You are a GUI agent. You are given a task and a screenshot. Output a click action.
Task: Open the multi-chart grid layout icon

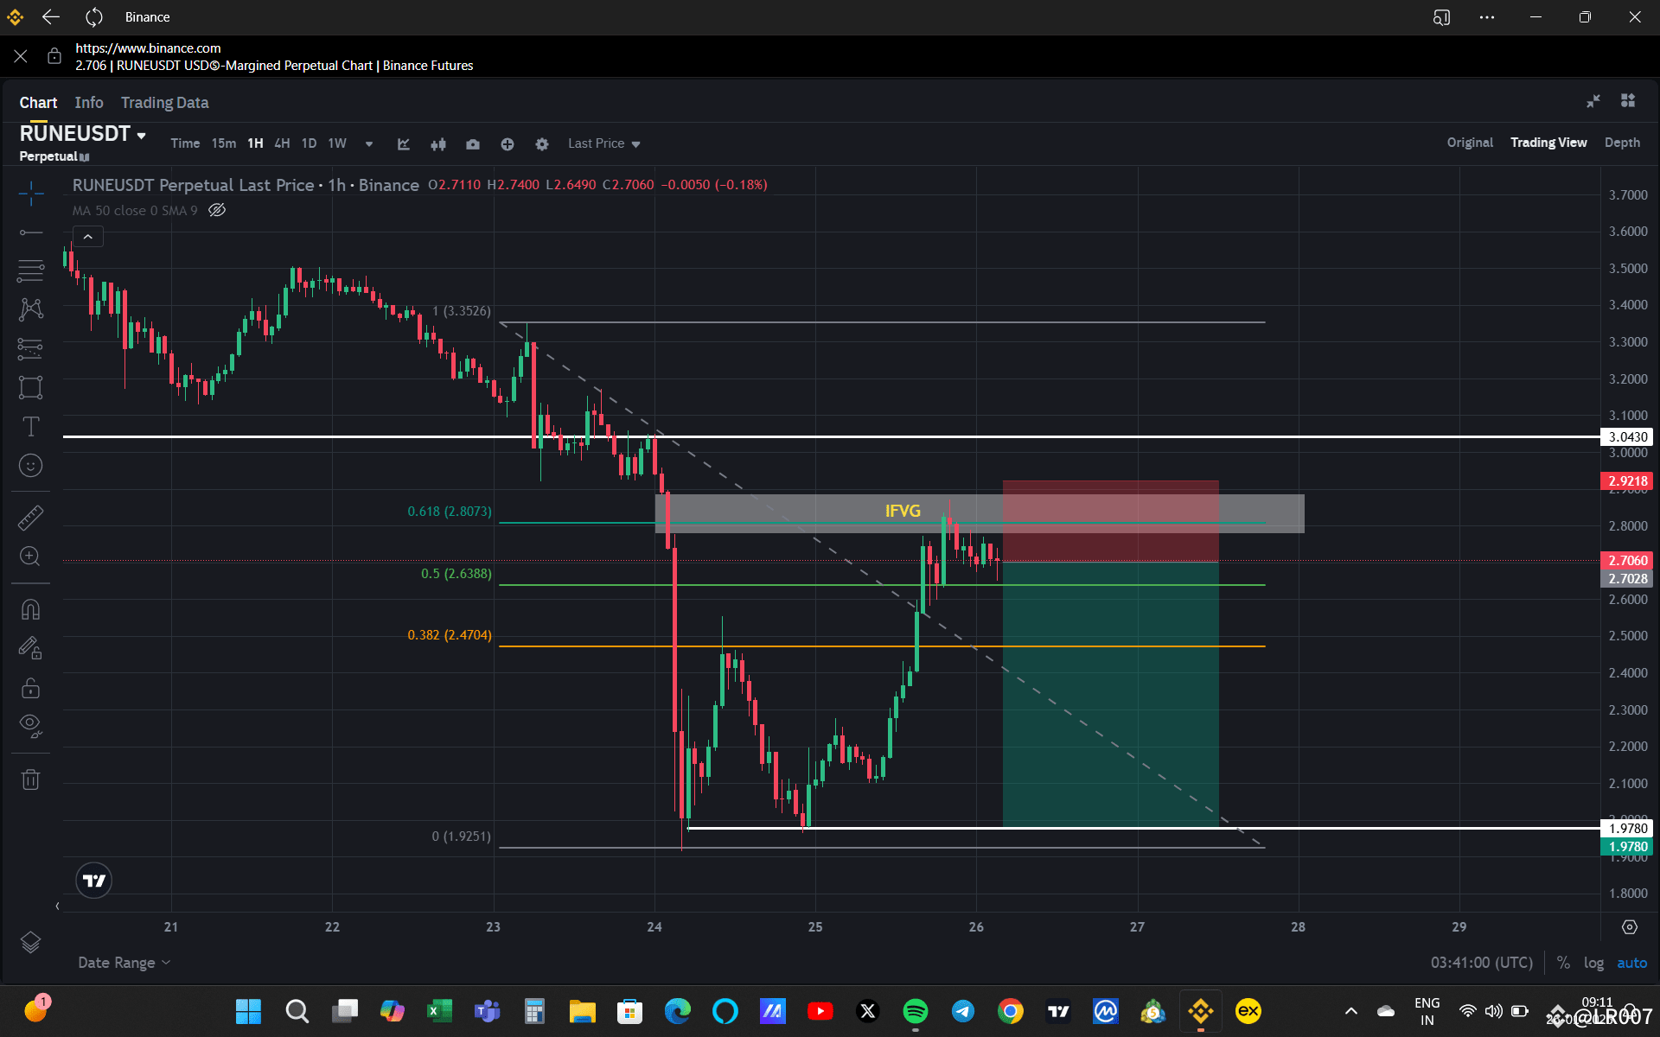[x=1628, y=101]
